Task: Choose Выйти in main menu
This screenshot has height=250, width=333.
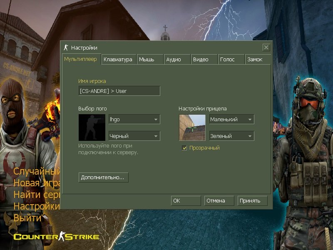Action: point(27,218)
